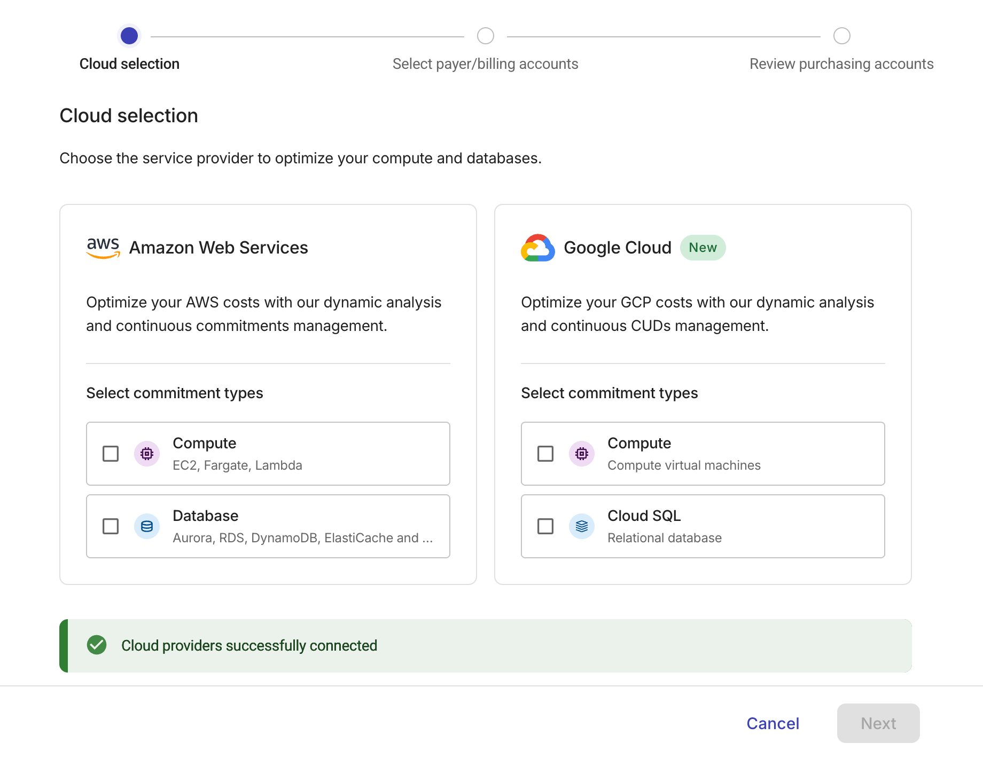Click the 'Cloud selection' step label
This screenshot has width=983, height=759.
(129, 64)
